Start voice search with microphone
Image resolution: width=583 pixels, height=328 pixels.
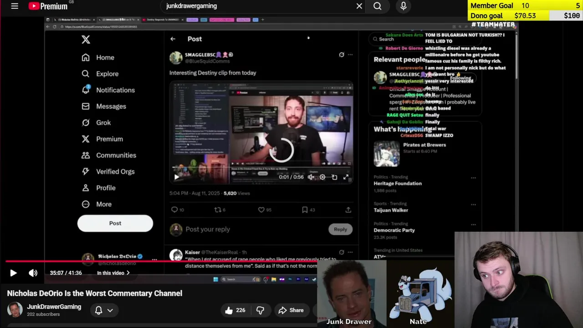point(403,6)
